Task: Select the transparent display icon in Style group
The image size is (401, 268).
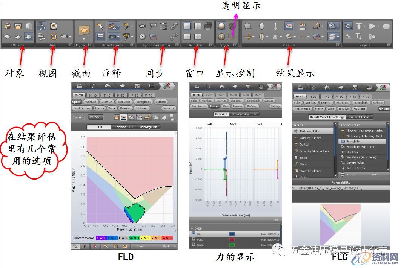Action: tap(232, 37)
